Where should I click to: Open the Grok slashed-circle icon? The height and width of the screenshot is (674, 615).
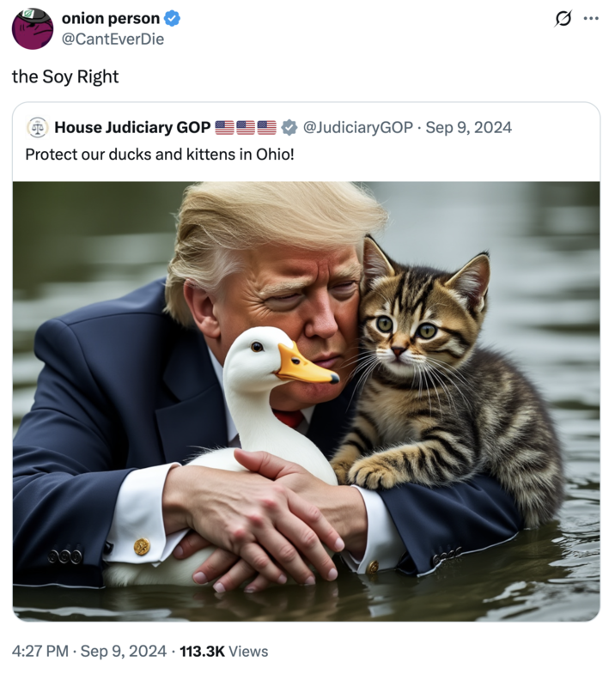(563, 19)
